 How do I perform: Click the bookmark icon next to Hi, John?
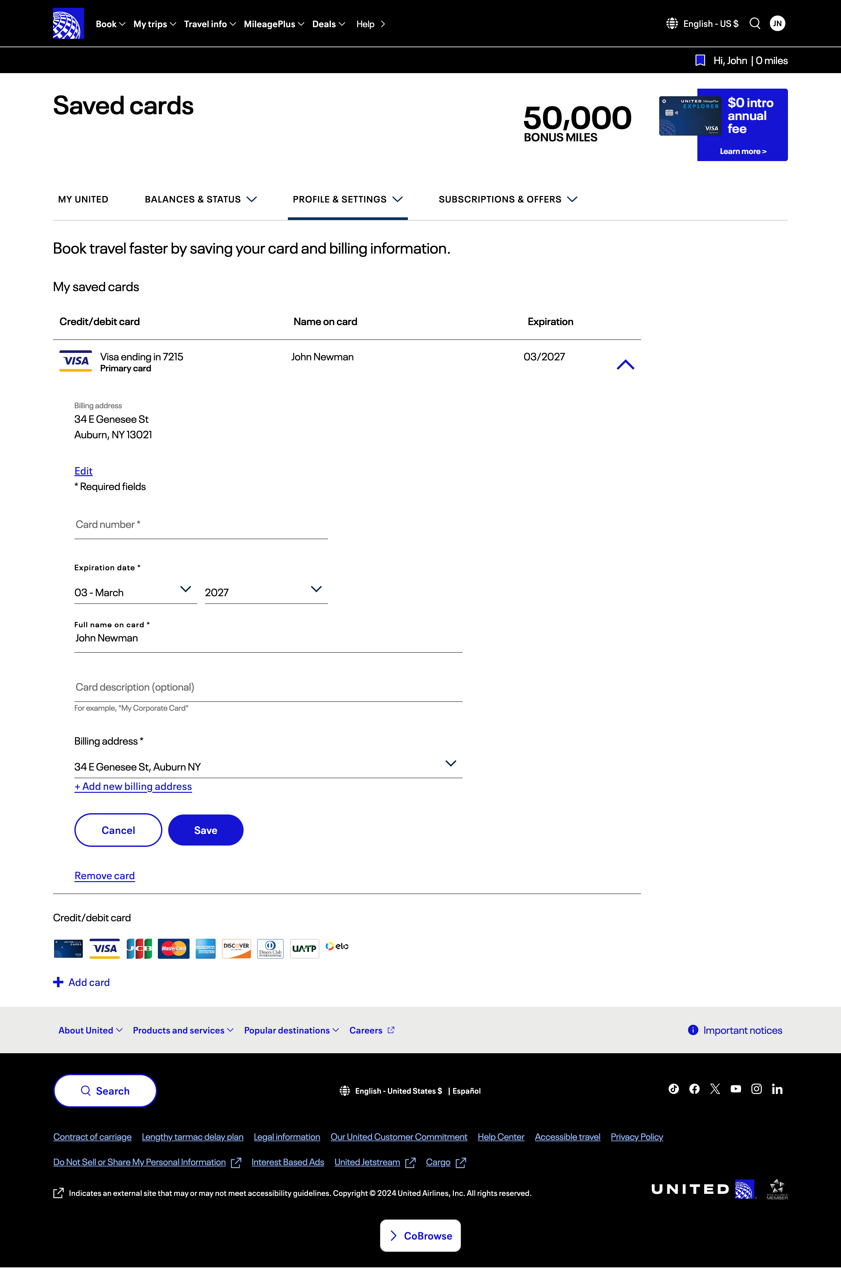pyautogui.click(x=701, y=60)
